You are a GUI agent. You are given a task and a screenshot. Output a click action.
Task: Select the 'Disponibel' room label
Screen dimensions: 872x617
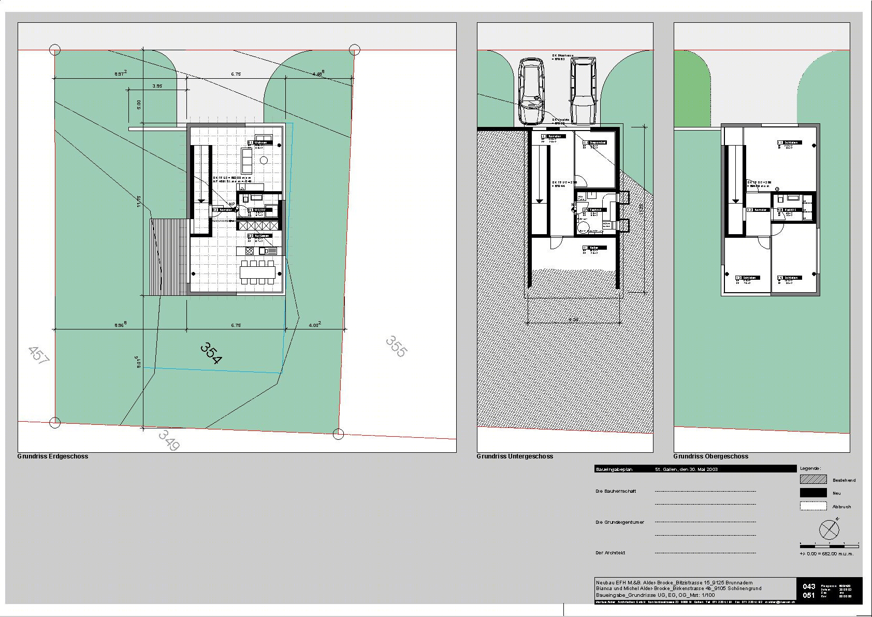(595, 142)
